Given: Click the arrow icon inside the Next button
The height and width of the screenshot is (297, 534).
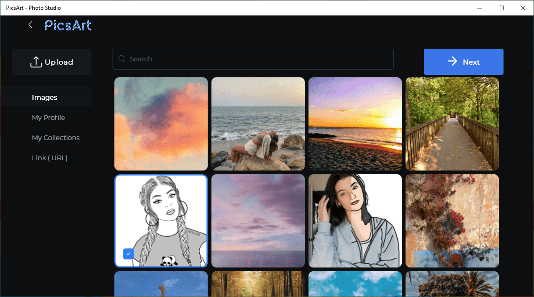Looking at the screenshot, I should 452,61.
